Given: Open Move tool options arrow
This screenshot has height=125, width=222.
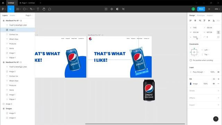Looking at the screenshot, I should tap(13, 9).
